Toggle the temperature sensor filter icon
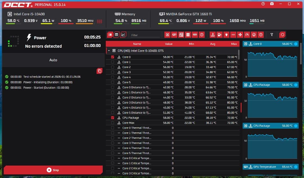The height and width of the screenshot is (178, 304). tap(213, 35)
